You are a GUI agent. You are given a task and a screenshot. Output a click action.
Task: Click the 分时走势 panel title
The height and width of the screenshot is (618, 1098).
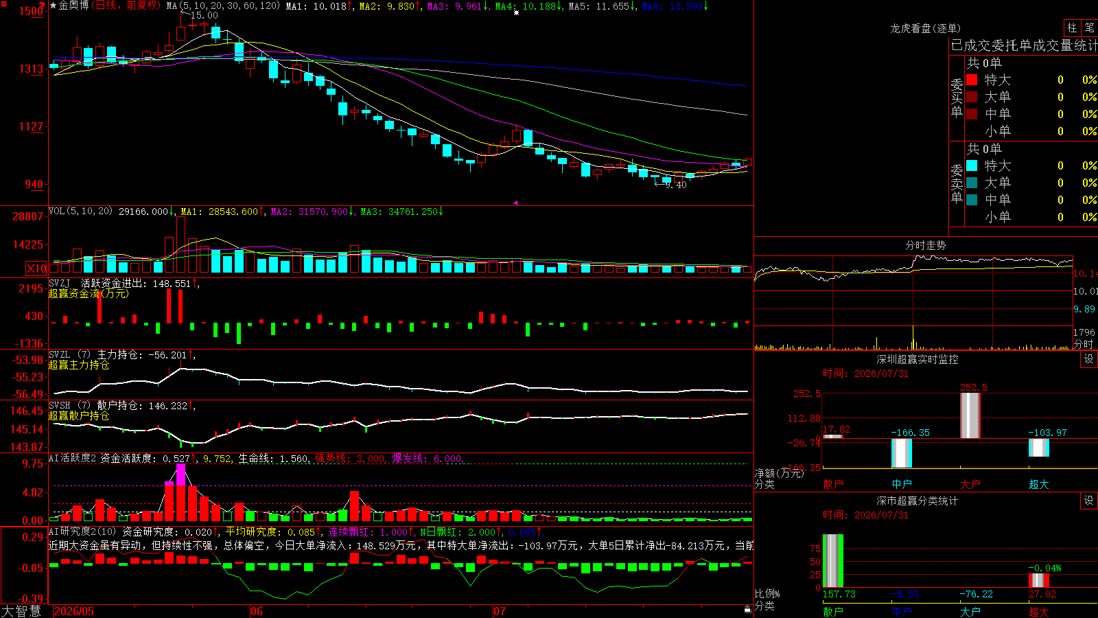pyautogui.click(x=925, y=245)
